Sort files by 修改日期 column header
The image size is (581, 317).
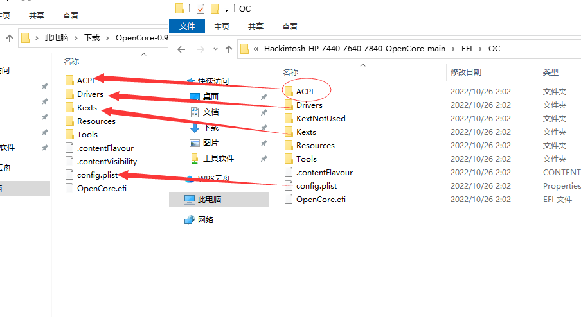(x=466, y=73)
